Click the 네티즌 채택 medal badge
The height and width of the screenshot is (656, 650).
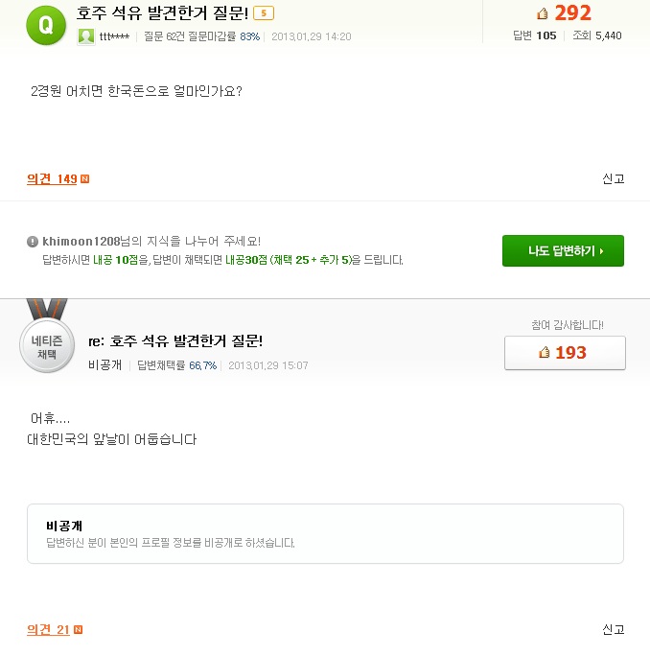pos(47,345)
